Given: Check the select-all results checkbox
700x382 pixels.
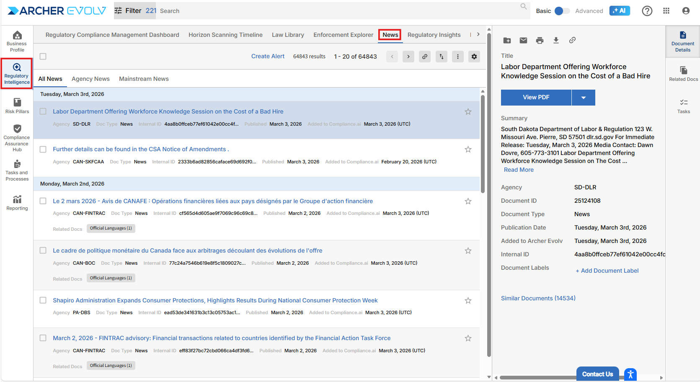Looking at the screenshot, I should pos(43,57).
